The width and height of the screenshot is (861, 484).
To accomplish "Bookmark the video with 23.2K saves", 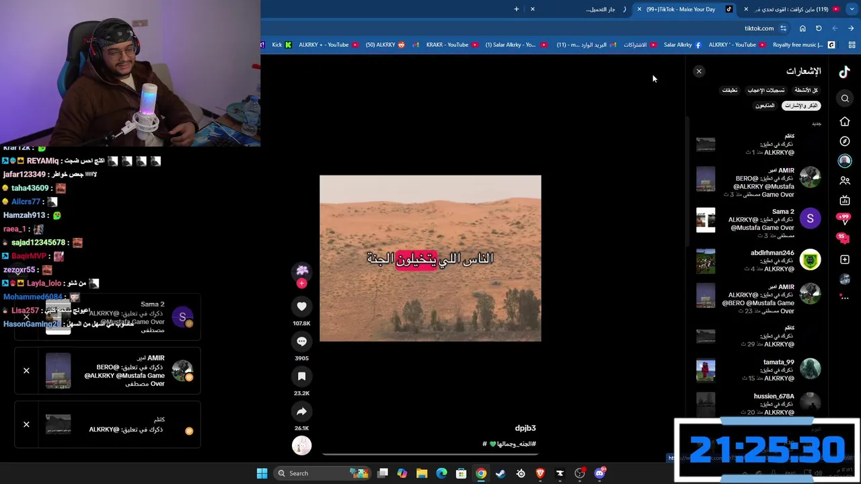I will 301,376.
